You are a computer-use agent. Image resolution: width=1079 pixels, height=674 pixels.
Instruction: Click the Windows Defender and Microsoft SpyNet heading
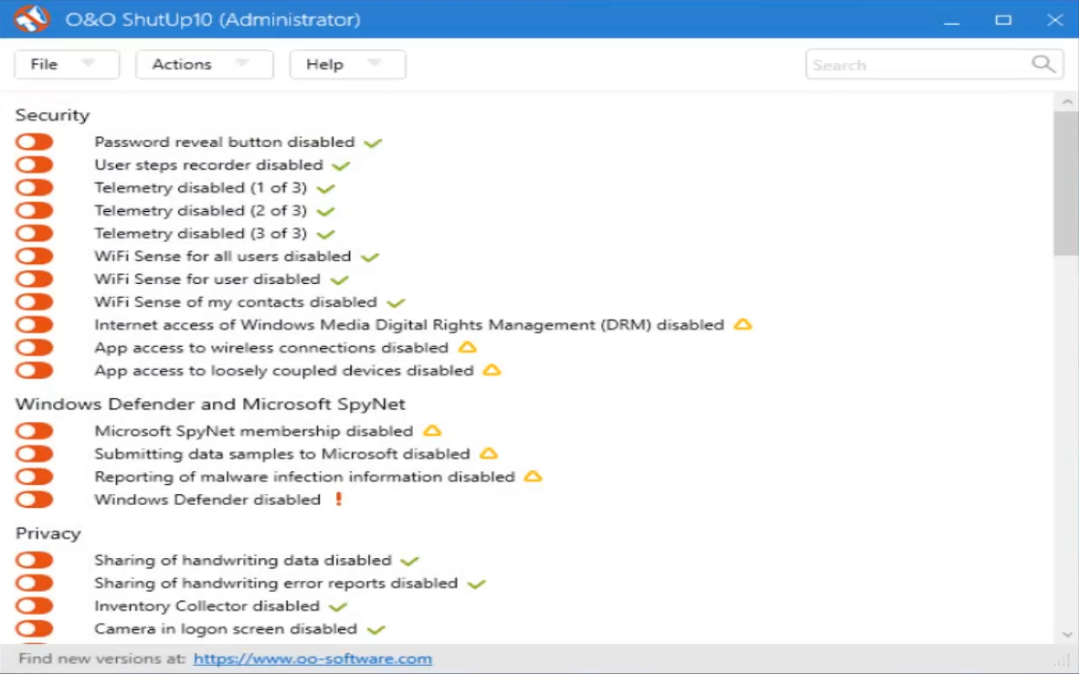[210, 404]
